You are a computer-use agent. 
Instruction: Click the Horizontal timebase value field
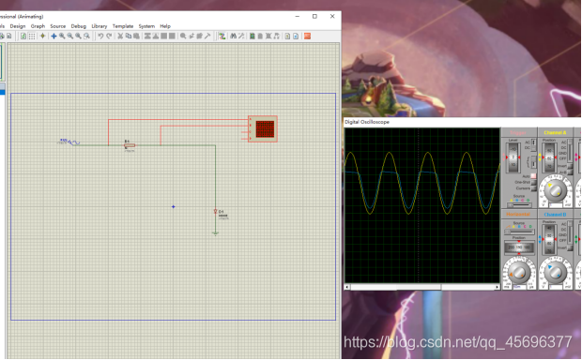[x=519, y=287]
